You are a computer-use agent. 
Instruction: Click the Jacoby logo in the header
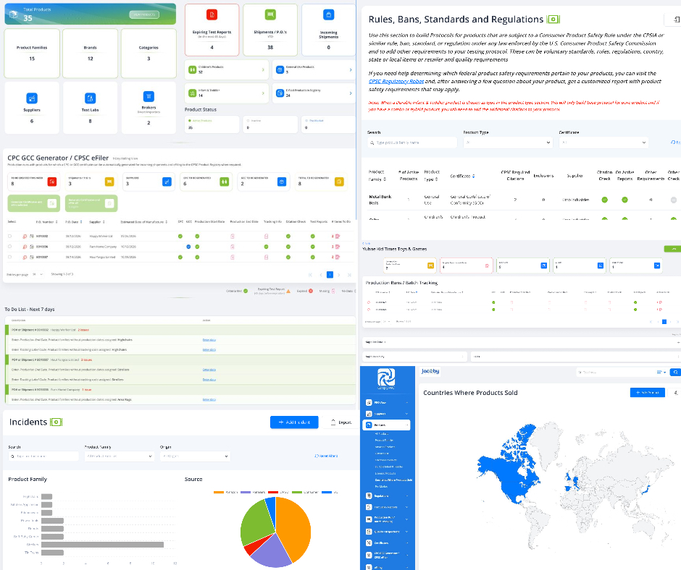click(430, 371)
